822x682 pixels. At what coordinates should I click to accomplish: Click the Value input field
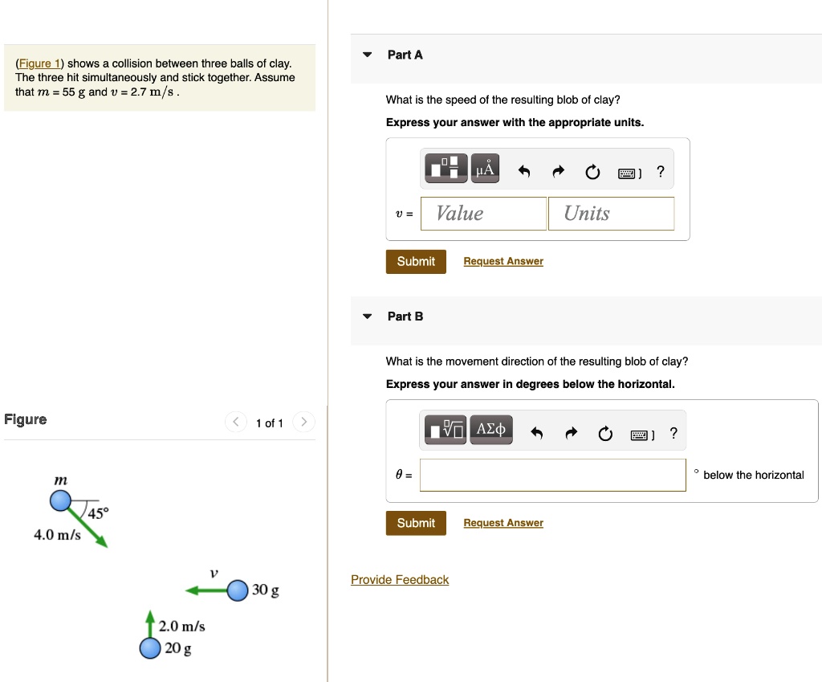[483, 214]
